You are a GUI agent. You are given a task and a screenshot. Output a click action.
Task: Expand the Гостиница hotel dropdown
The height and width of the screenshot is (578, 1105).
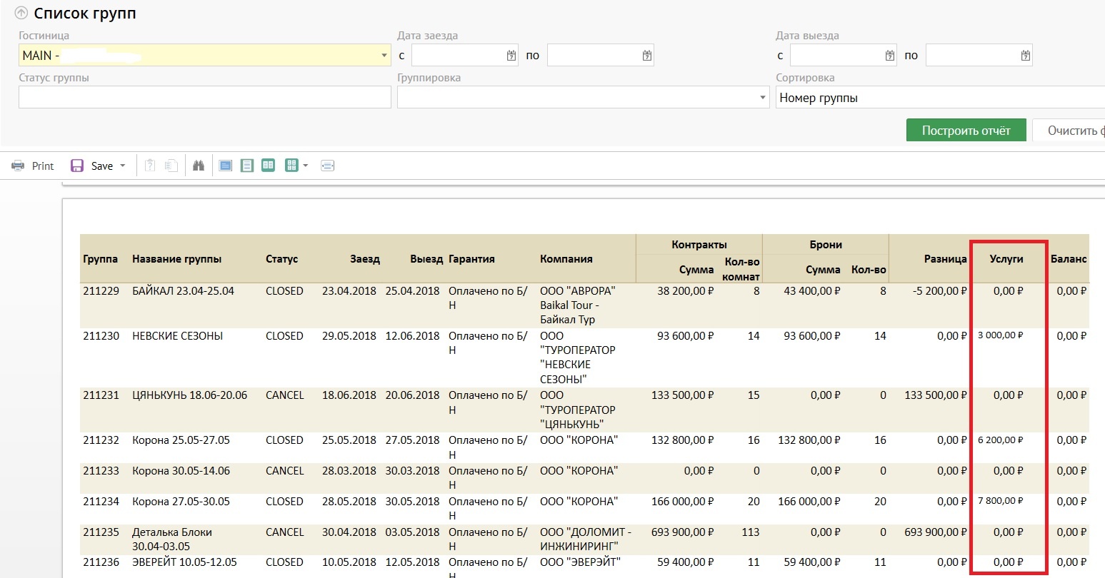pyautogui.click(x=384, y=56)
